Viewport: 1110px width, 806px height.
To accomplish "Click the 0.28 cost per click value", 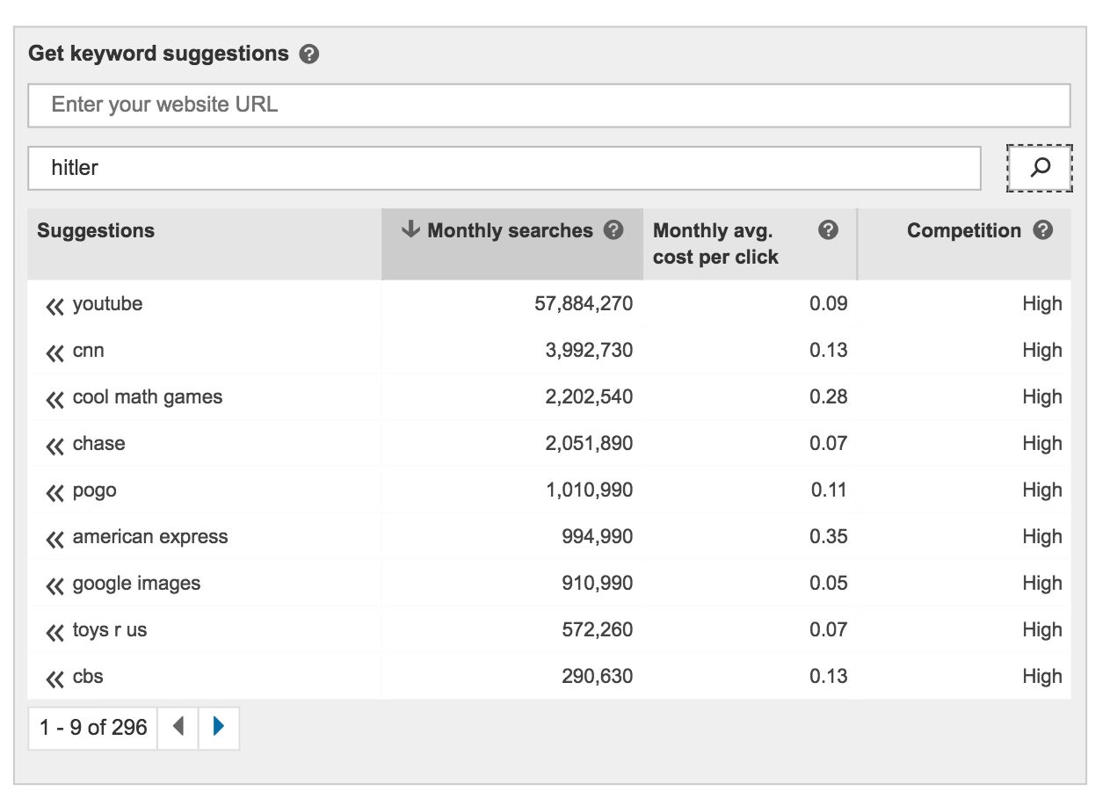I will [829, 397].
